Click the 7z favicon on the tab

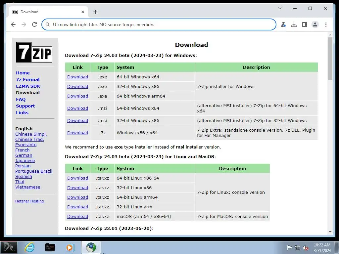pyautogui.click(x=15, y=12)
